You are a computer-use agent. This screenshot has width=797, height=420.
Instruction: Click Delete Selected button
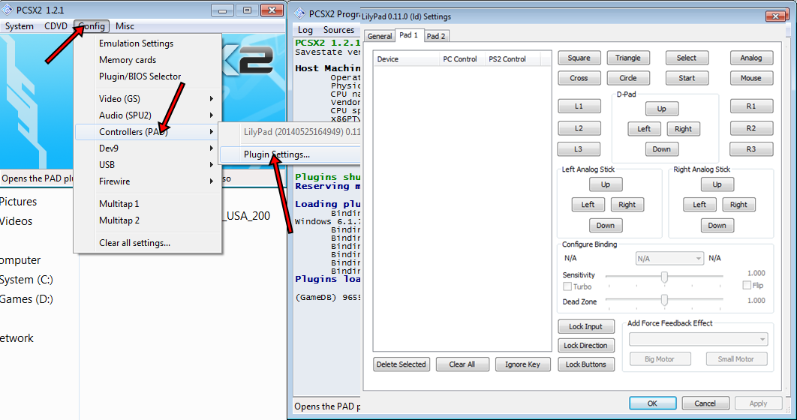(x=401, y=364)
